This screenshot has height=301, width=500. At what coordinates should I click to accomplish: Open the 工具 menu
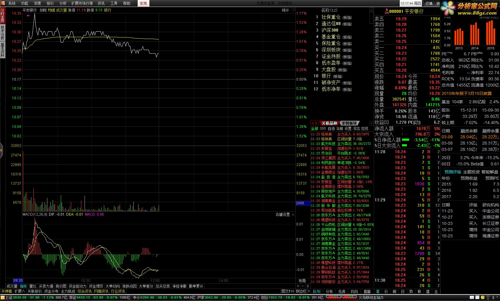tap(114, 3)
